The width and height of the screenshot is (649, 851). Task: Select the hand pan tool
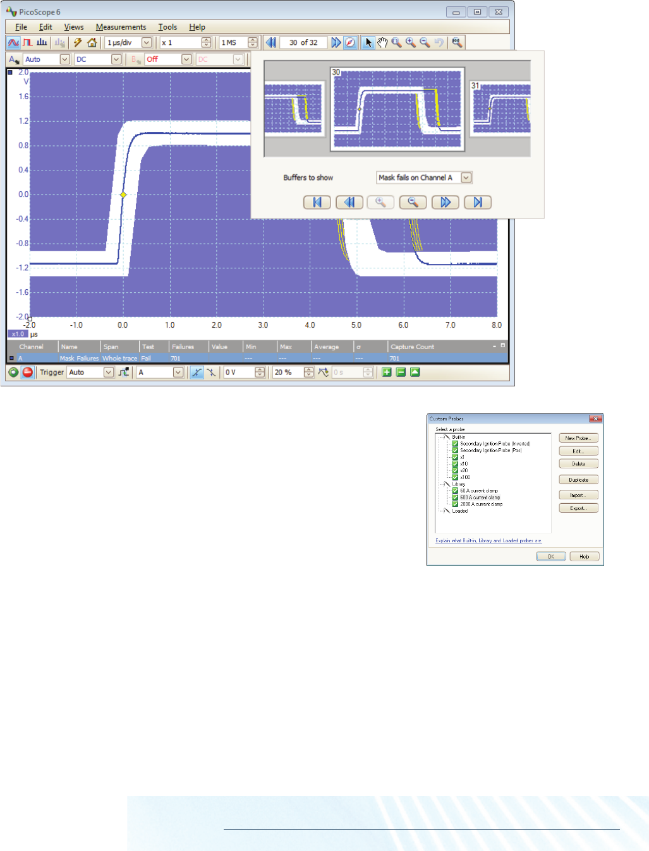pos(382,42)
